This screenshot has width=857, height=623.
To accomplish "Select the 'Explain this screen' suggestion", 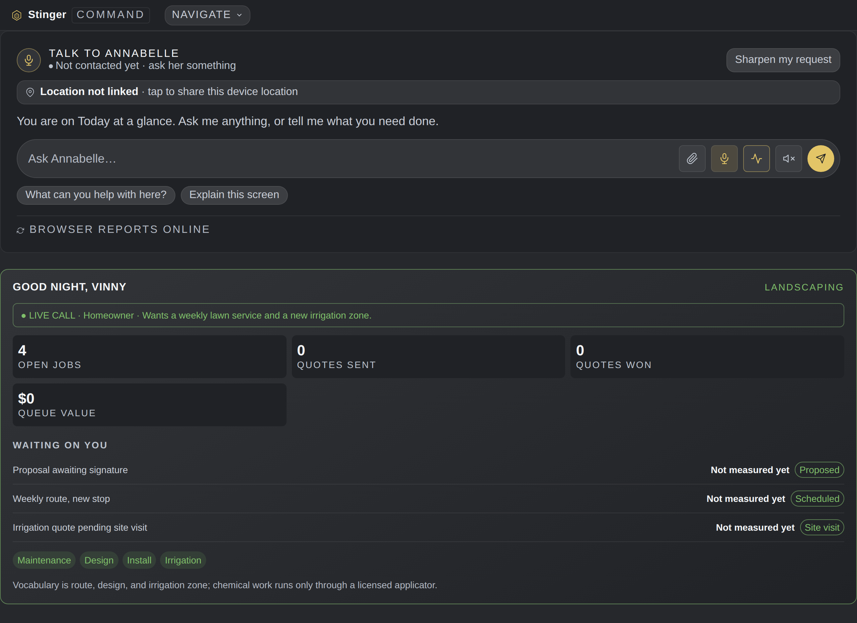I will point(234,195).
